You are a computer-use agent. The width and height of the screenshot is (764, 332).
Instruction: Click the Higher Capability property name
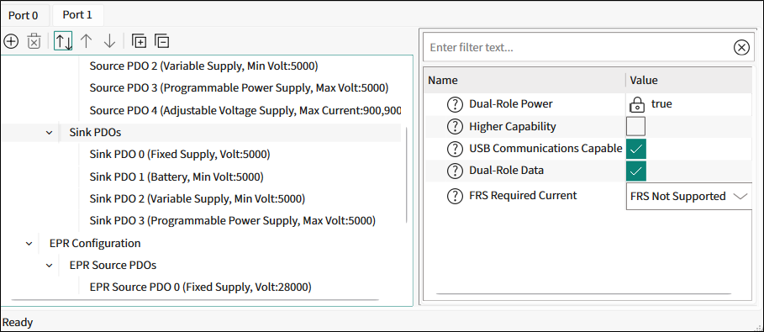click(513, 126)
